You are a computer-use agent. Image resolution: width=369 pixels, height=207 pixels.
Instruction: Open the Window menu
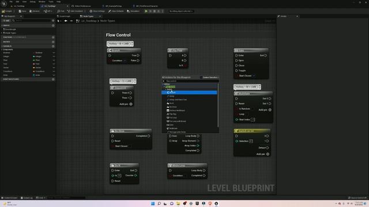[x=42, y=2]
